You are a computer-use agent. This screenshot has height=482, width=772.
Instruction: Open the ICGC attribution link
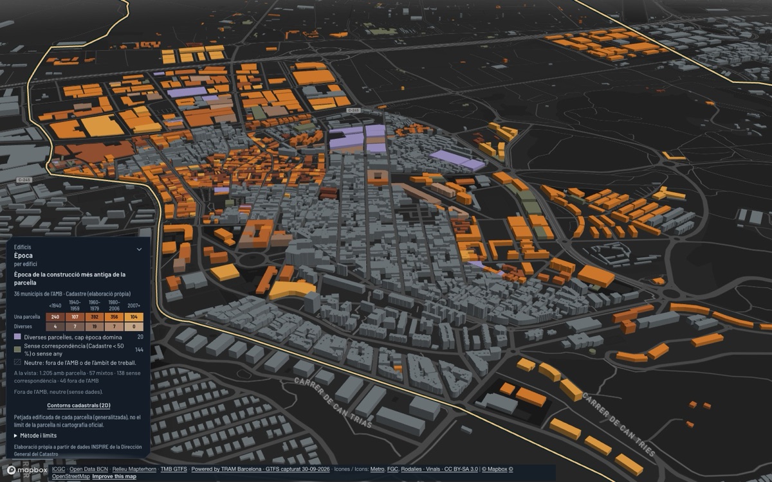tap(59, 469)
